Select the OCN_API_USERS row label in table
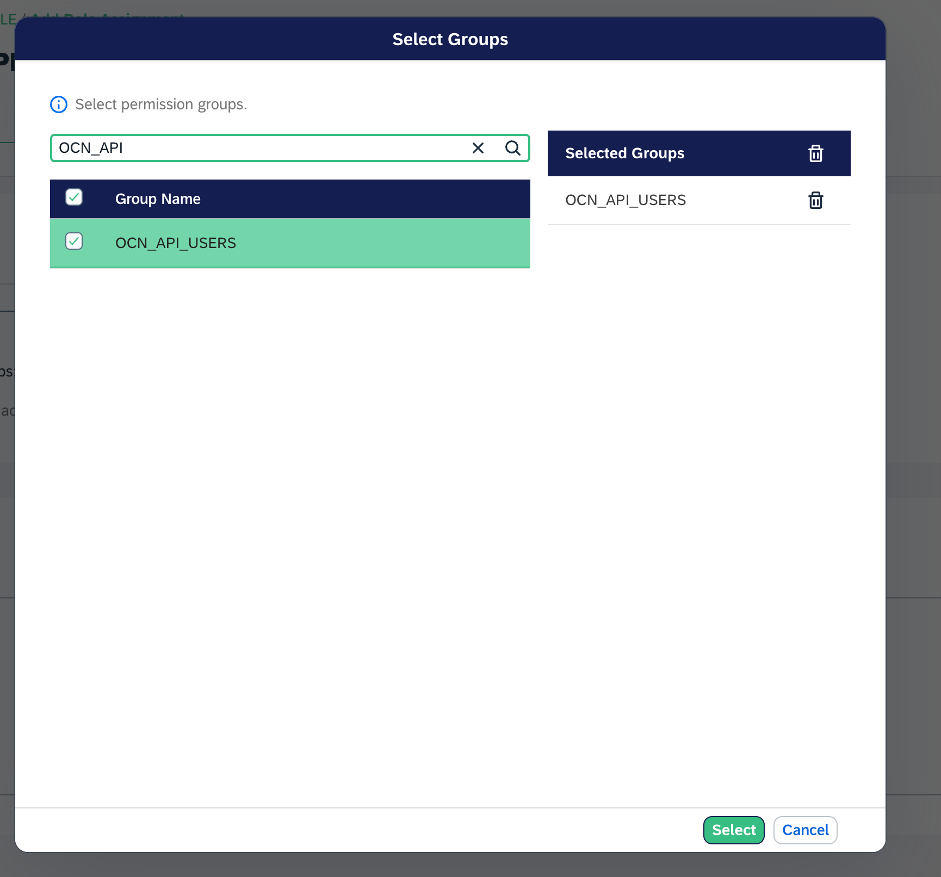941x877 pixels. 176,243
